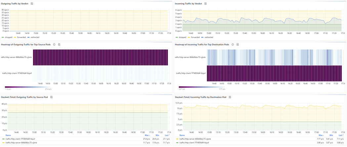The width and height of the screenshot is (347, 147).
Task: Click http-client-7f7495fd4f-6spxf label on Incoming heatmap
Action: [191, 73]
